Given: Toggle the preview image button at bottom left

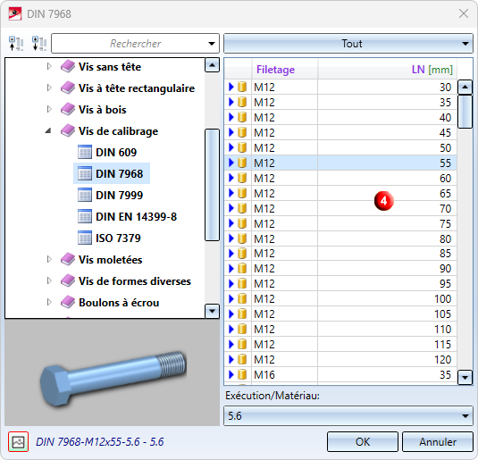Looking at the screenshot, I should point(18,441).
